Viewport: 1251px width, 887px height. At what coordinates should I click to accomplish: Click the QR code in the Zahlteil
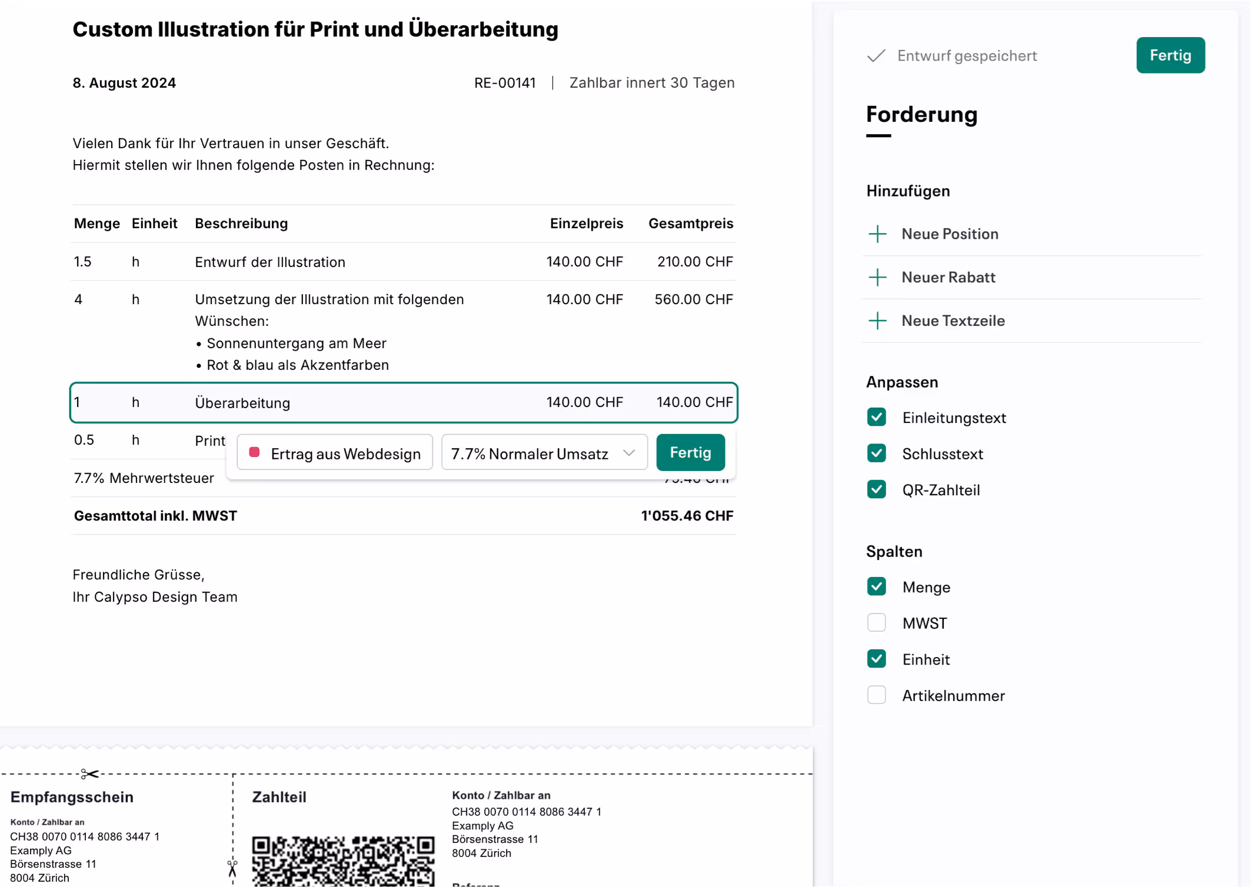pos(343,861)
